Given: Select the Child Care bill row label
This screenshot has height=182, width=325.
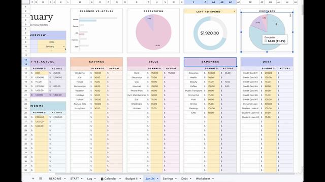Looking at the screenshot, I should click(137, 104).
